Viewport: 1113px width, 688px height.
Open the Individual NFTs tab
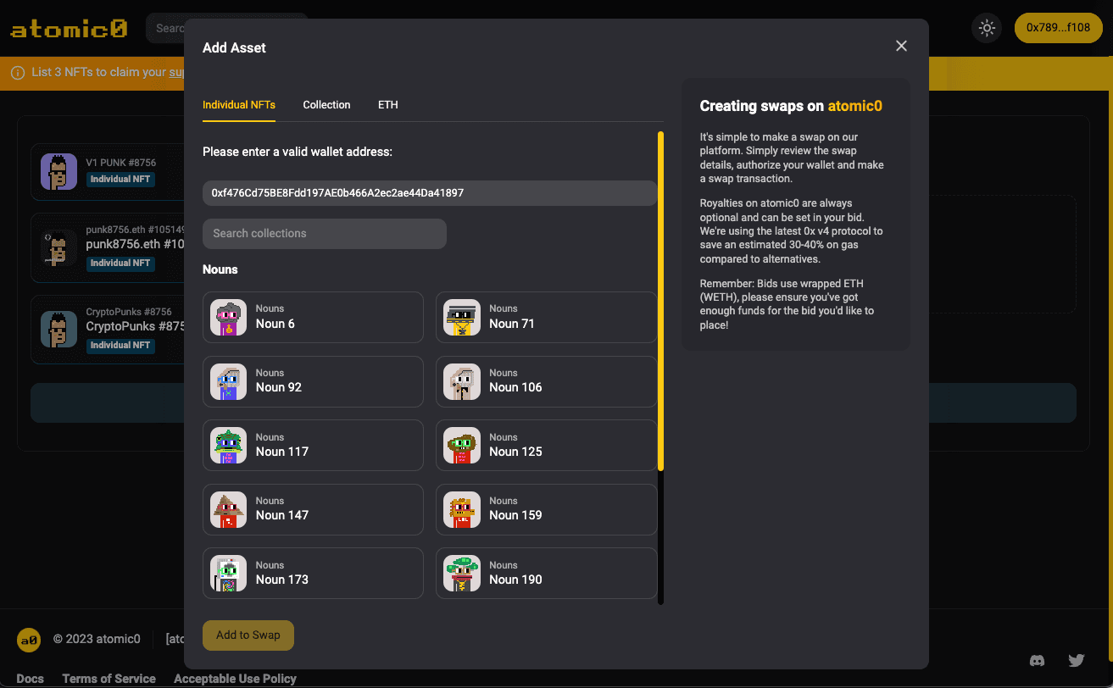(x=239, y=105)
